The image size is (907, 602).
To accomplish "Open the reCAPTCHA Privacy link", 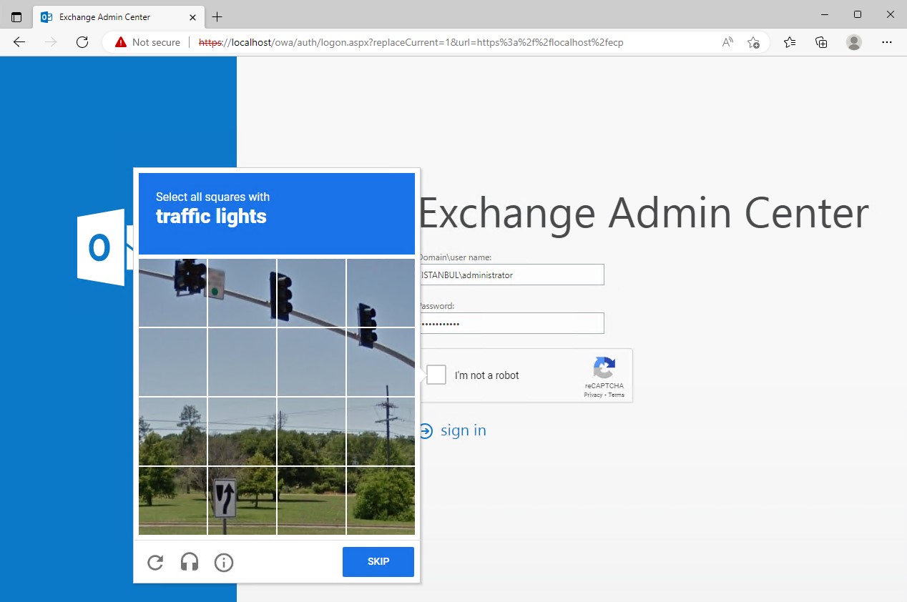I will [593, 395].
